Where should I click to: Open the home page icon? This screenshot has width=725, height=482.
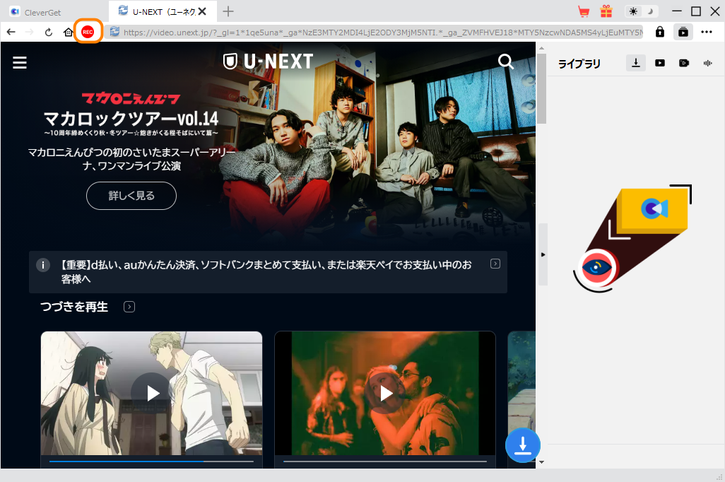[68, 32]
